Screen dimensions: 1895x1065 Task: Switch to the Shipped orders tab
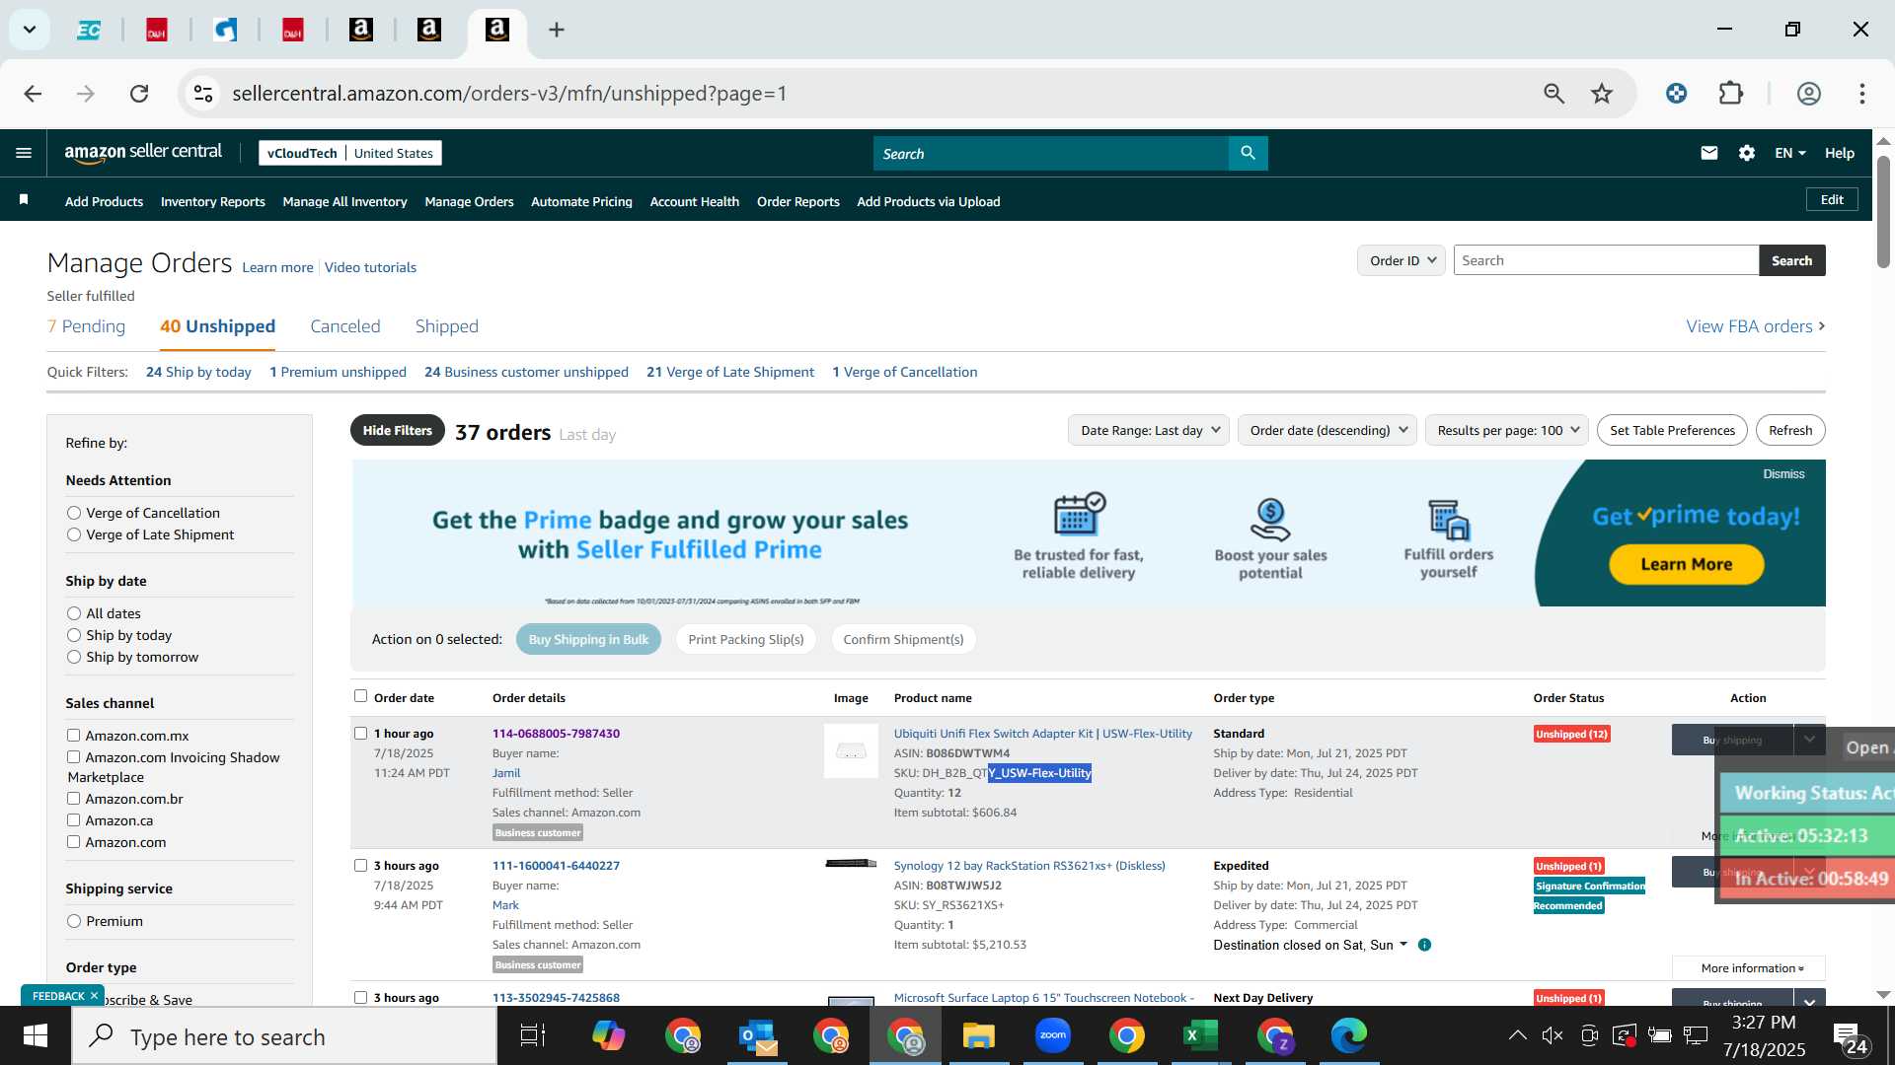pos(446,326)
